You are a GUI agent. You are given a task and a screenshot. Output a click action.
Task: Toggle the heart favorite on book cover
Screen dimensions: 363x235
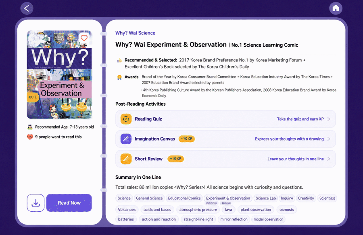pyautogui.click(x=84, y=38)
